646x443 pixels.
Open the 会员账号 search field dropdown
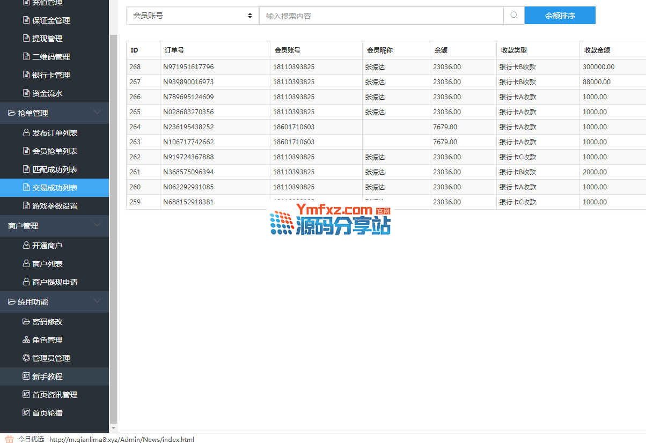[193, 16]
